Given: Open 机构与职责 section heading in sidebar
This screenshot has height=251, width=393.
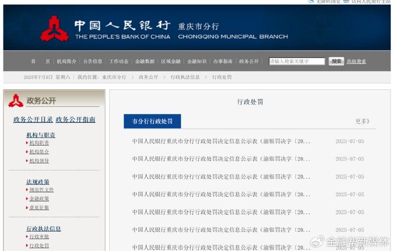Looking at the screenshot, I should 41,135.
